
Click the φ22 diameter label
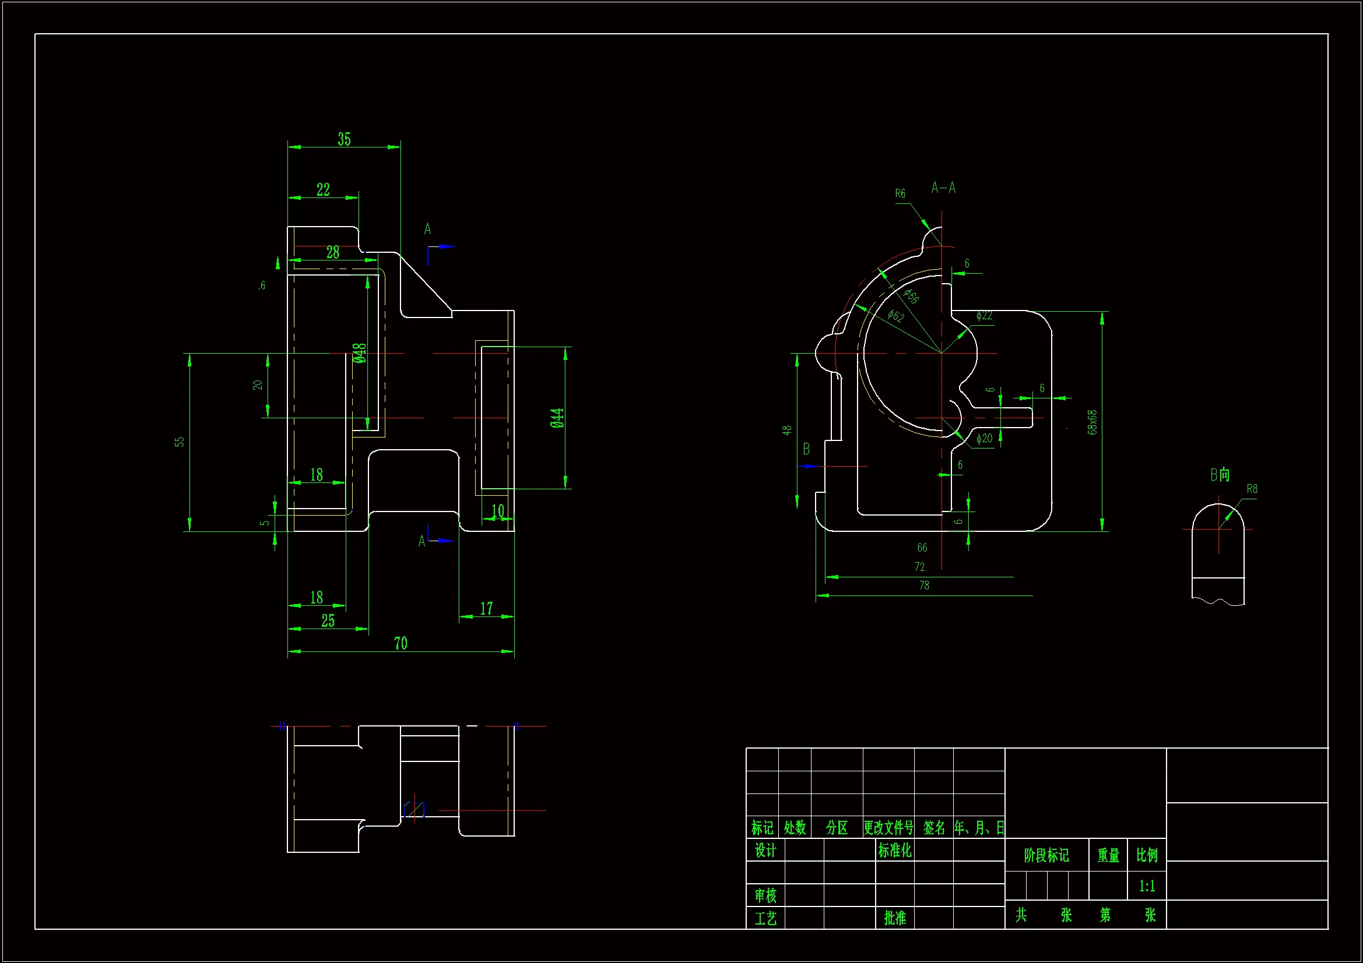pyautogui.click(x=984, y=316)
